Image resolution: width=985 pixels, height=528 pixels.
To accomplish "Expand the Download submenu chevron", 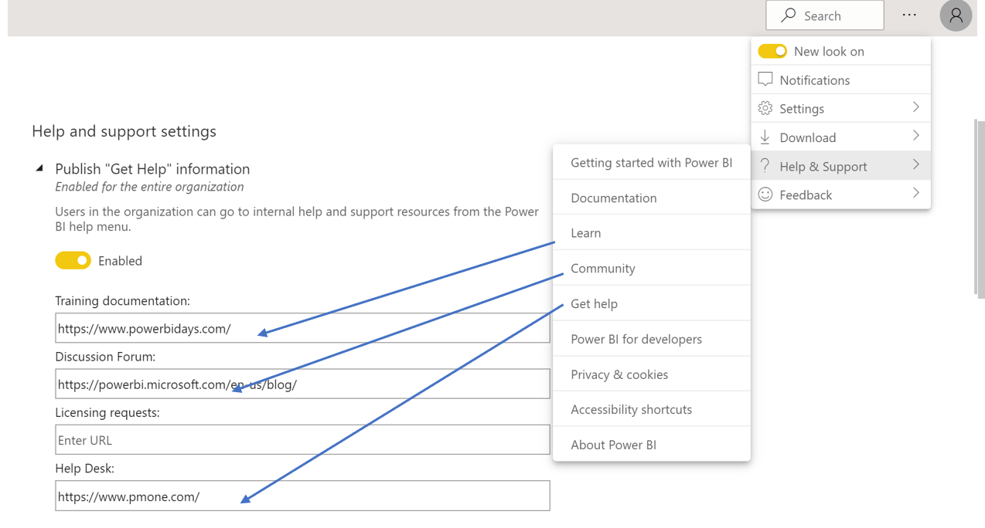I will [916, 136].
